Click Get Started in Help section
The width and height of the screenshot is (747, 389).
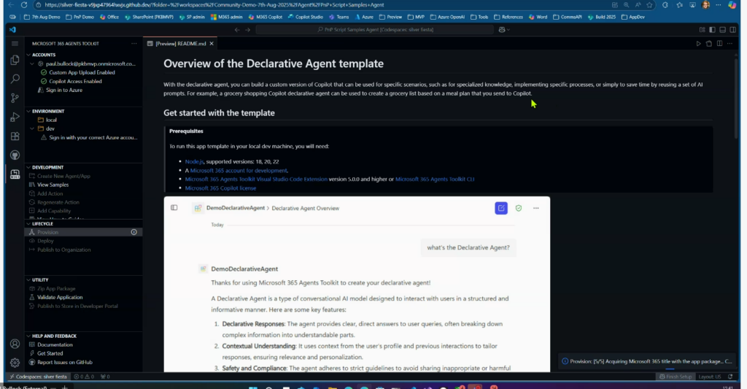50,354
